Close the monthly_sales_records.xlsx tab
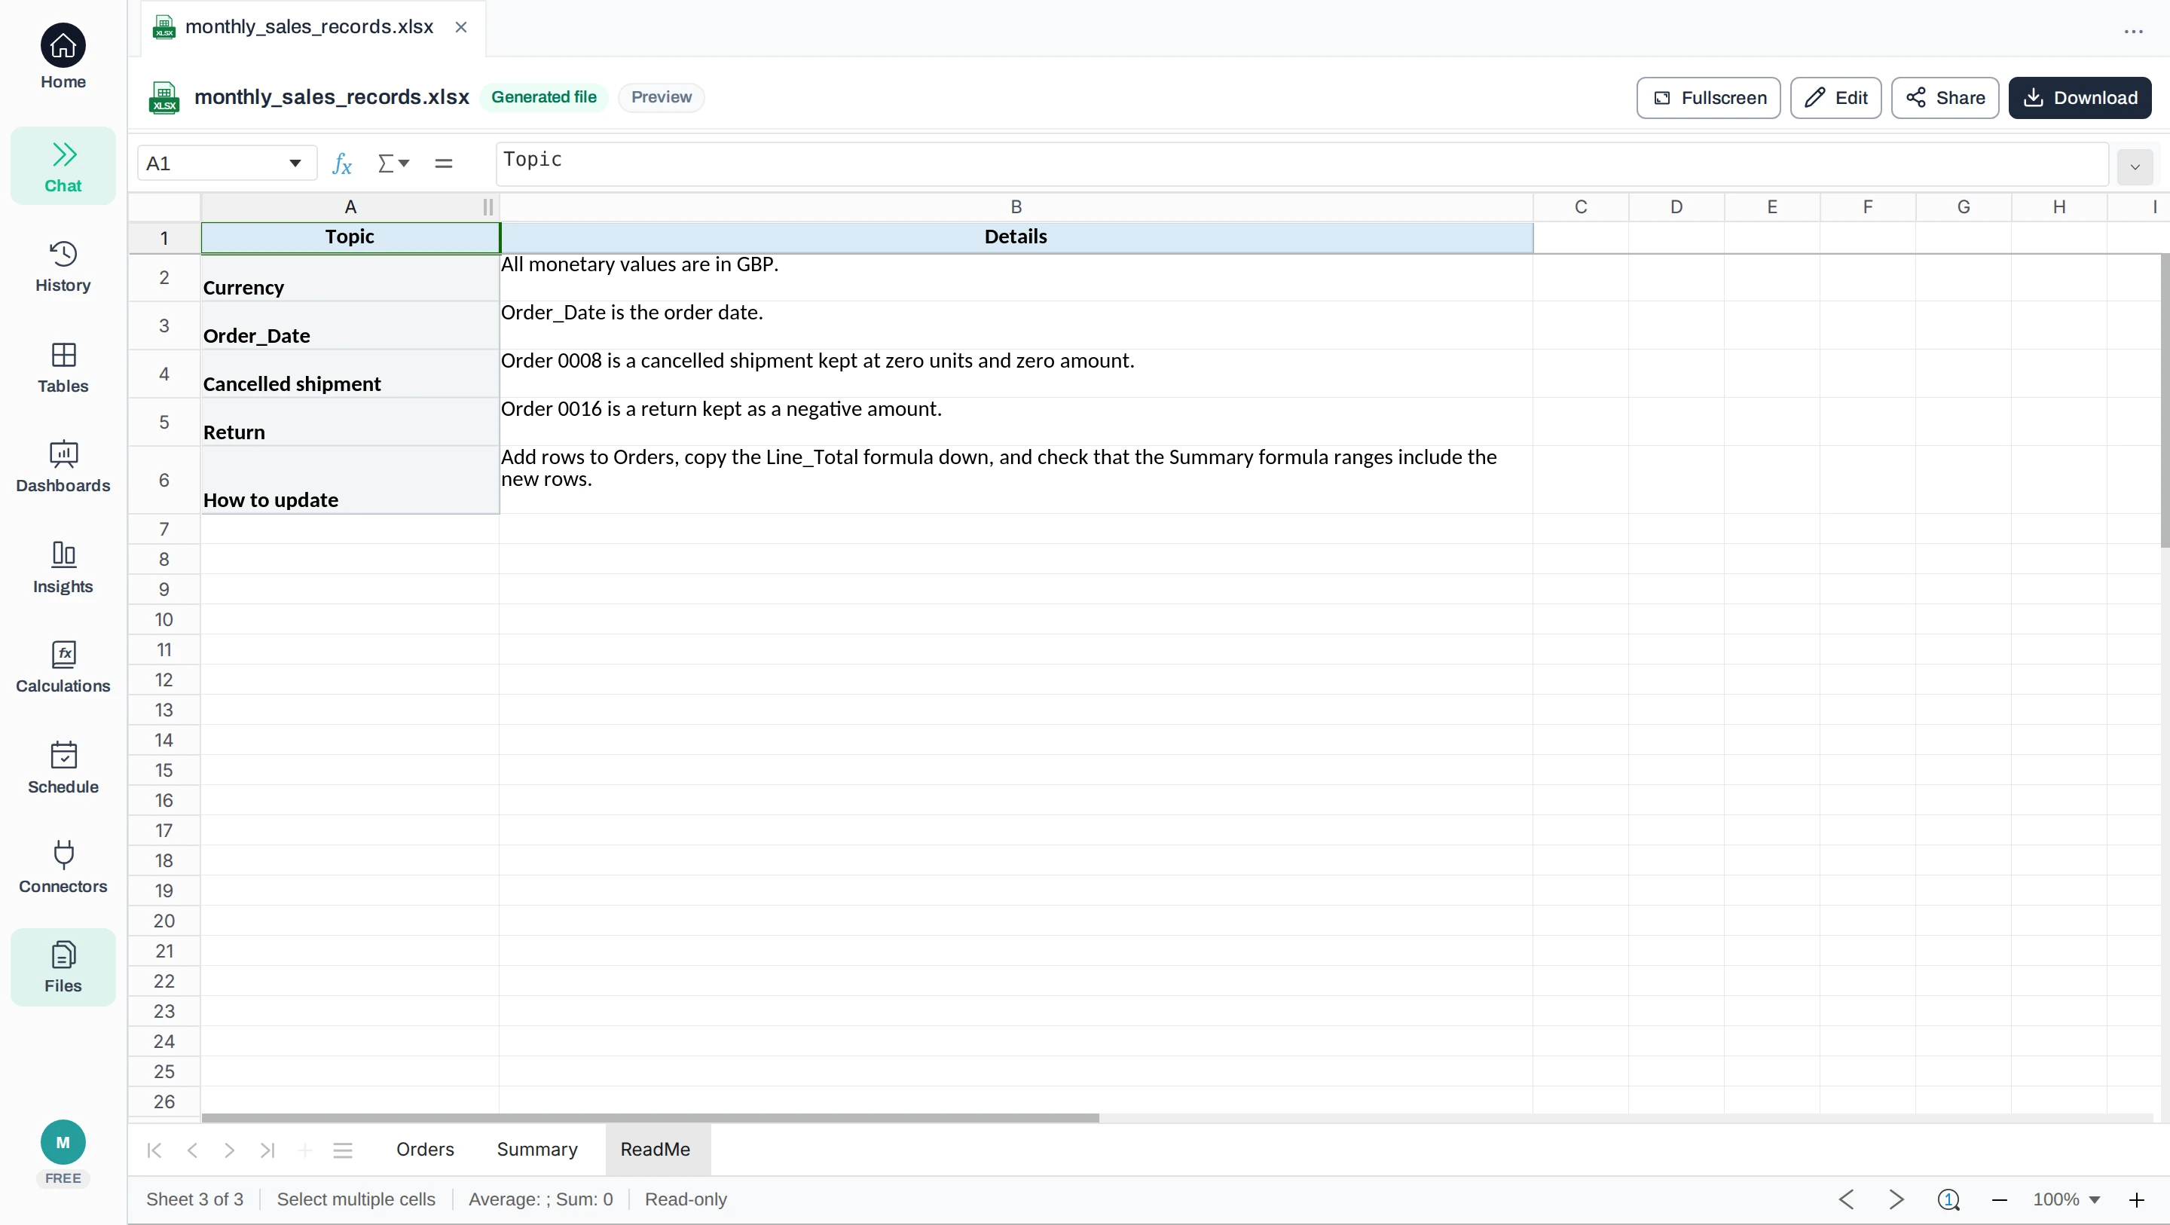This screenshot has width=2170, height=1225. pos(461,27)
